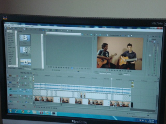
Task: Click the timeline record button
Action: pyautogui.click(x=34, y=107)
